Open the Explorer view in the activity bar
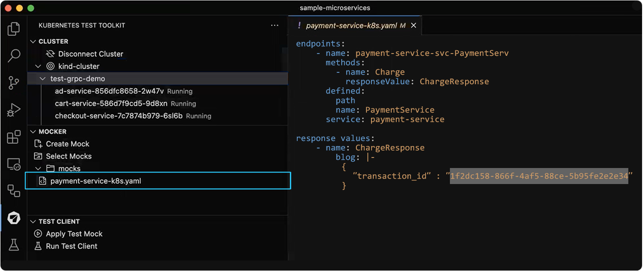 click(14, 28)
